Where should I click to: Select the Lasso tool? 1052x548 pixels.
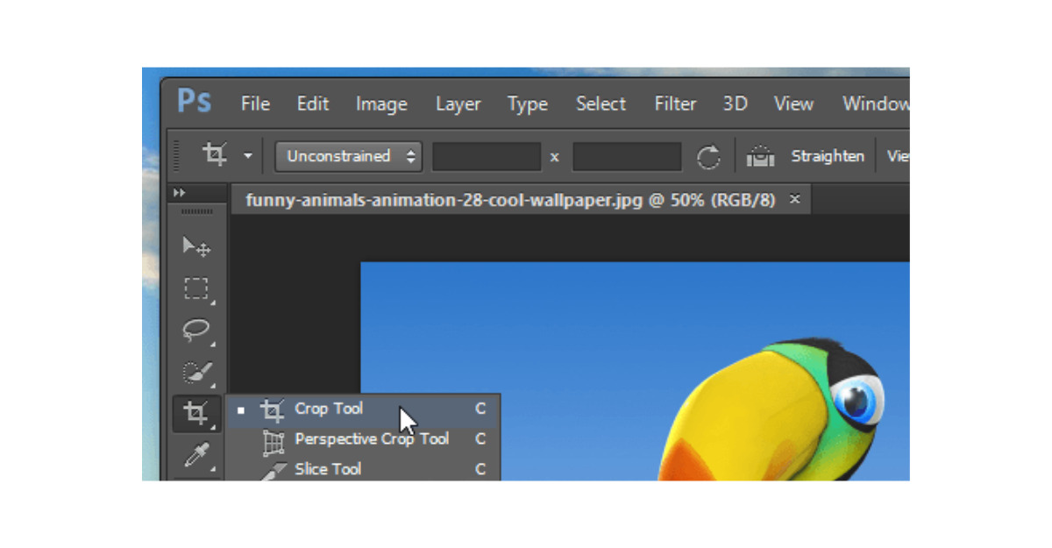click(x=195, y=330)
